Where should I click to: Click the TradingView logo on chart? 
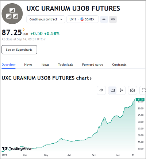click(17, 148)
